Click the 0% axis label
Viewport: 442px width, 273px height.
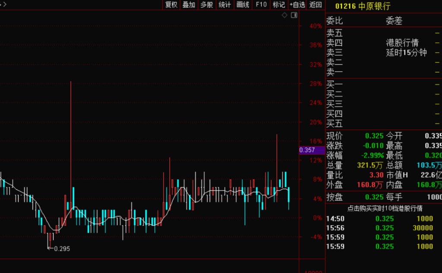[x=317, y=218]
